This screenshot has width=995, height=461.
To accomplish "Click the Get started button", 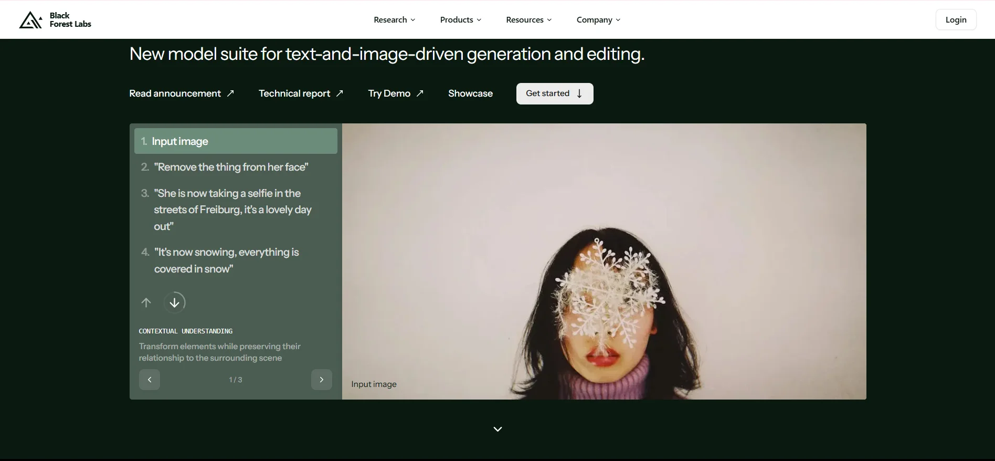I will click(x=554, y=93).
